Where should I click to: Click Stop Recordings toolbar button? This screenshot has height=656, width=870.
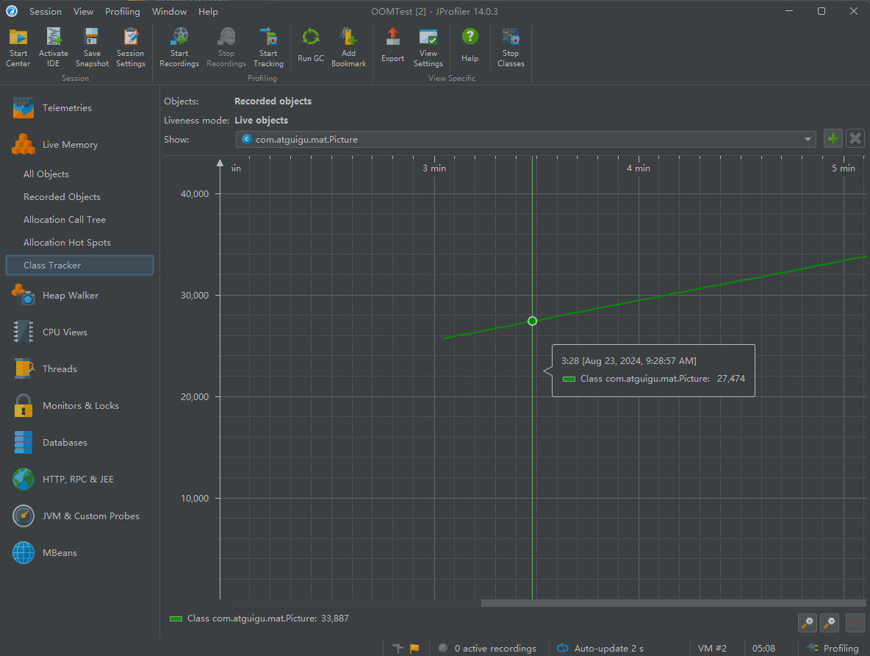(x=226, y=48)
